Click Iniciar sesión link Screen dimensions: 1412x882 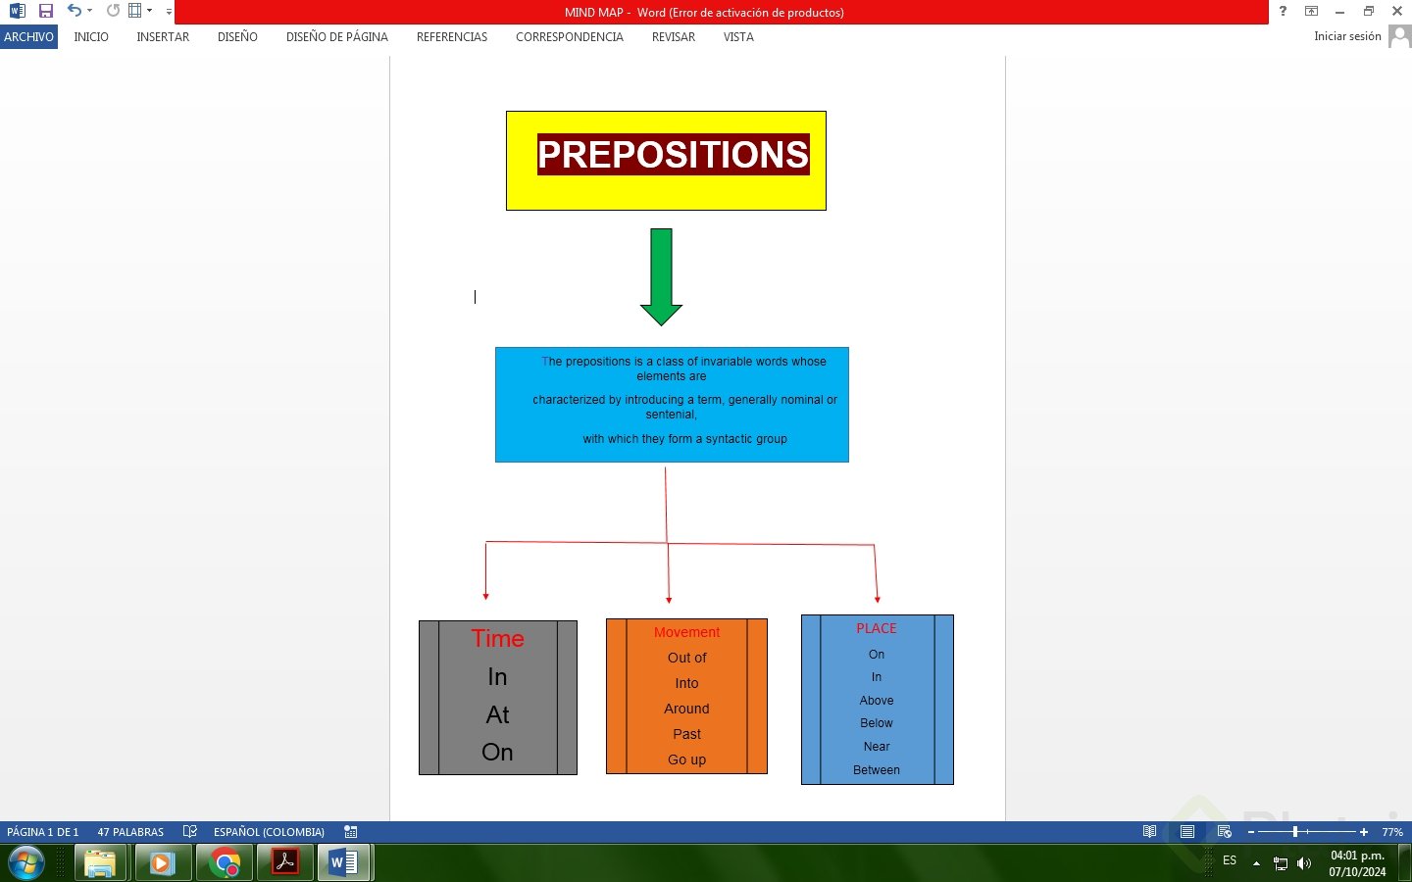point(1347,36)
